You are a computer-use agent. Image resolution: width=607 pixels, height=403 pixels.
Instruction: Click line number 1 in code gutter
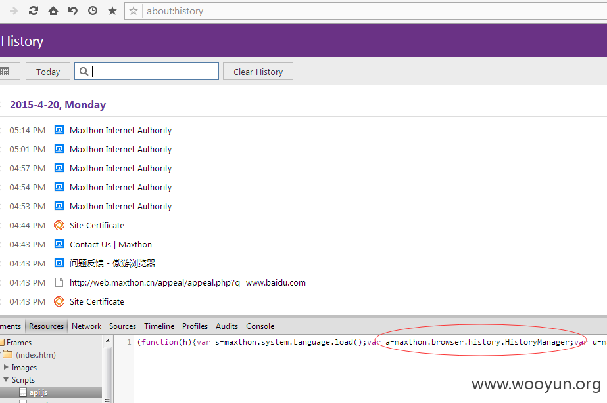129,342
